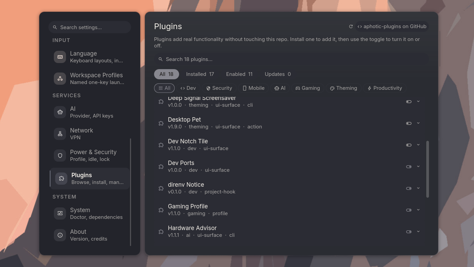Expand the Deep Signal Screensaver details chevron
Screen dimensions: 474x267
pyautogui.click(x=418, y=101)
